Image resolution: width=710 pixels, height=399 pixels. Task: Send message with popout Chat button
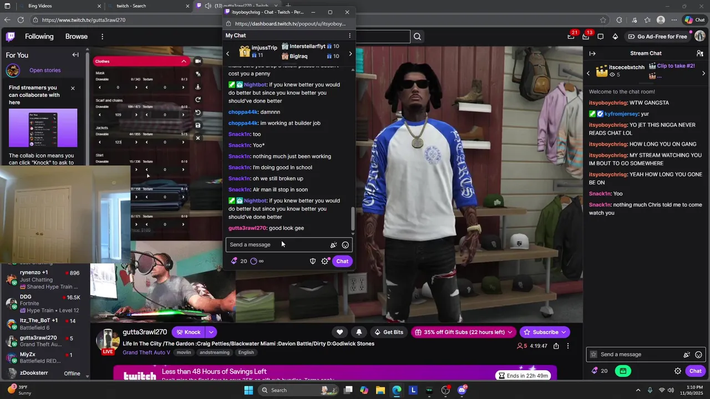[342, 261]
